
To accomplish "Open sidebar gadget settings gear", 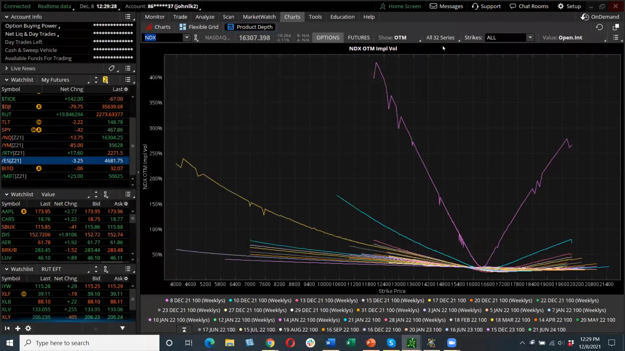I will pyautogui.click(x=28, y=328).
